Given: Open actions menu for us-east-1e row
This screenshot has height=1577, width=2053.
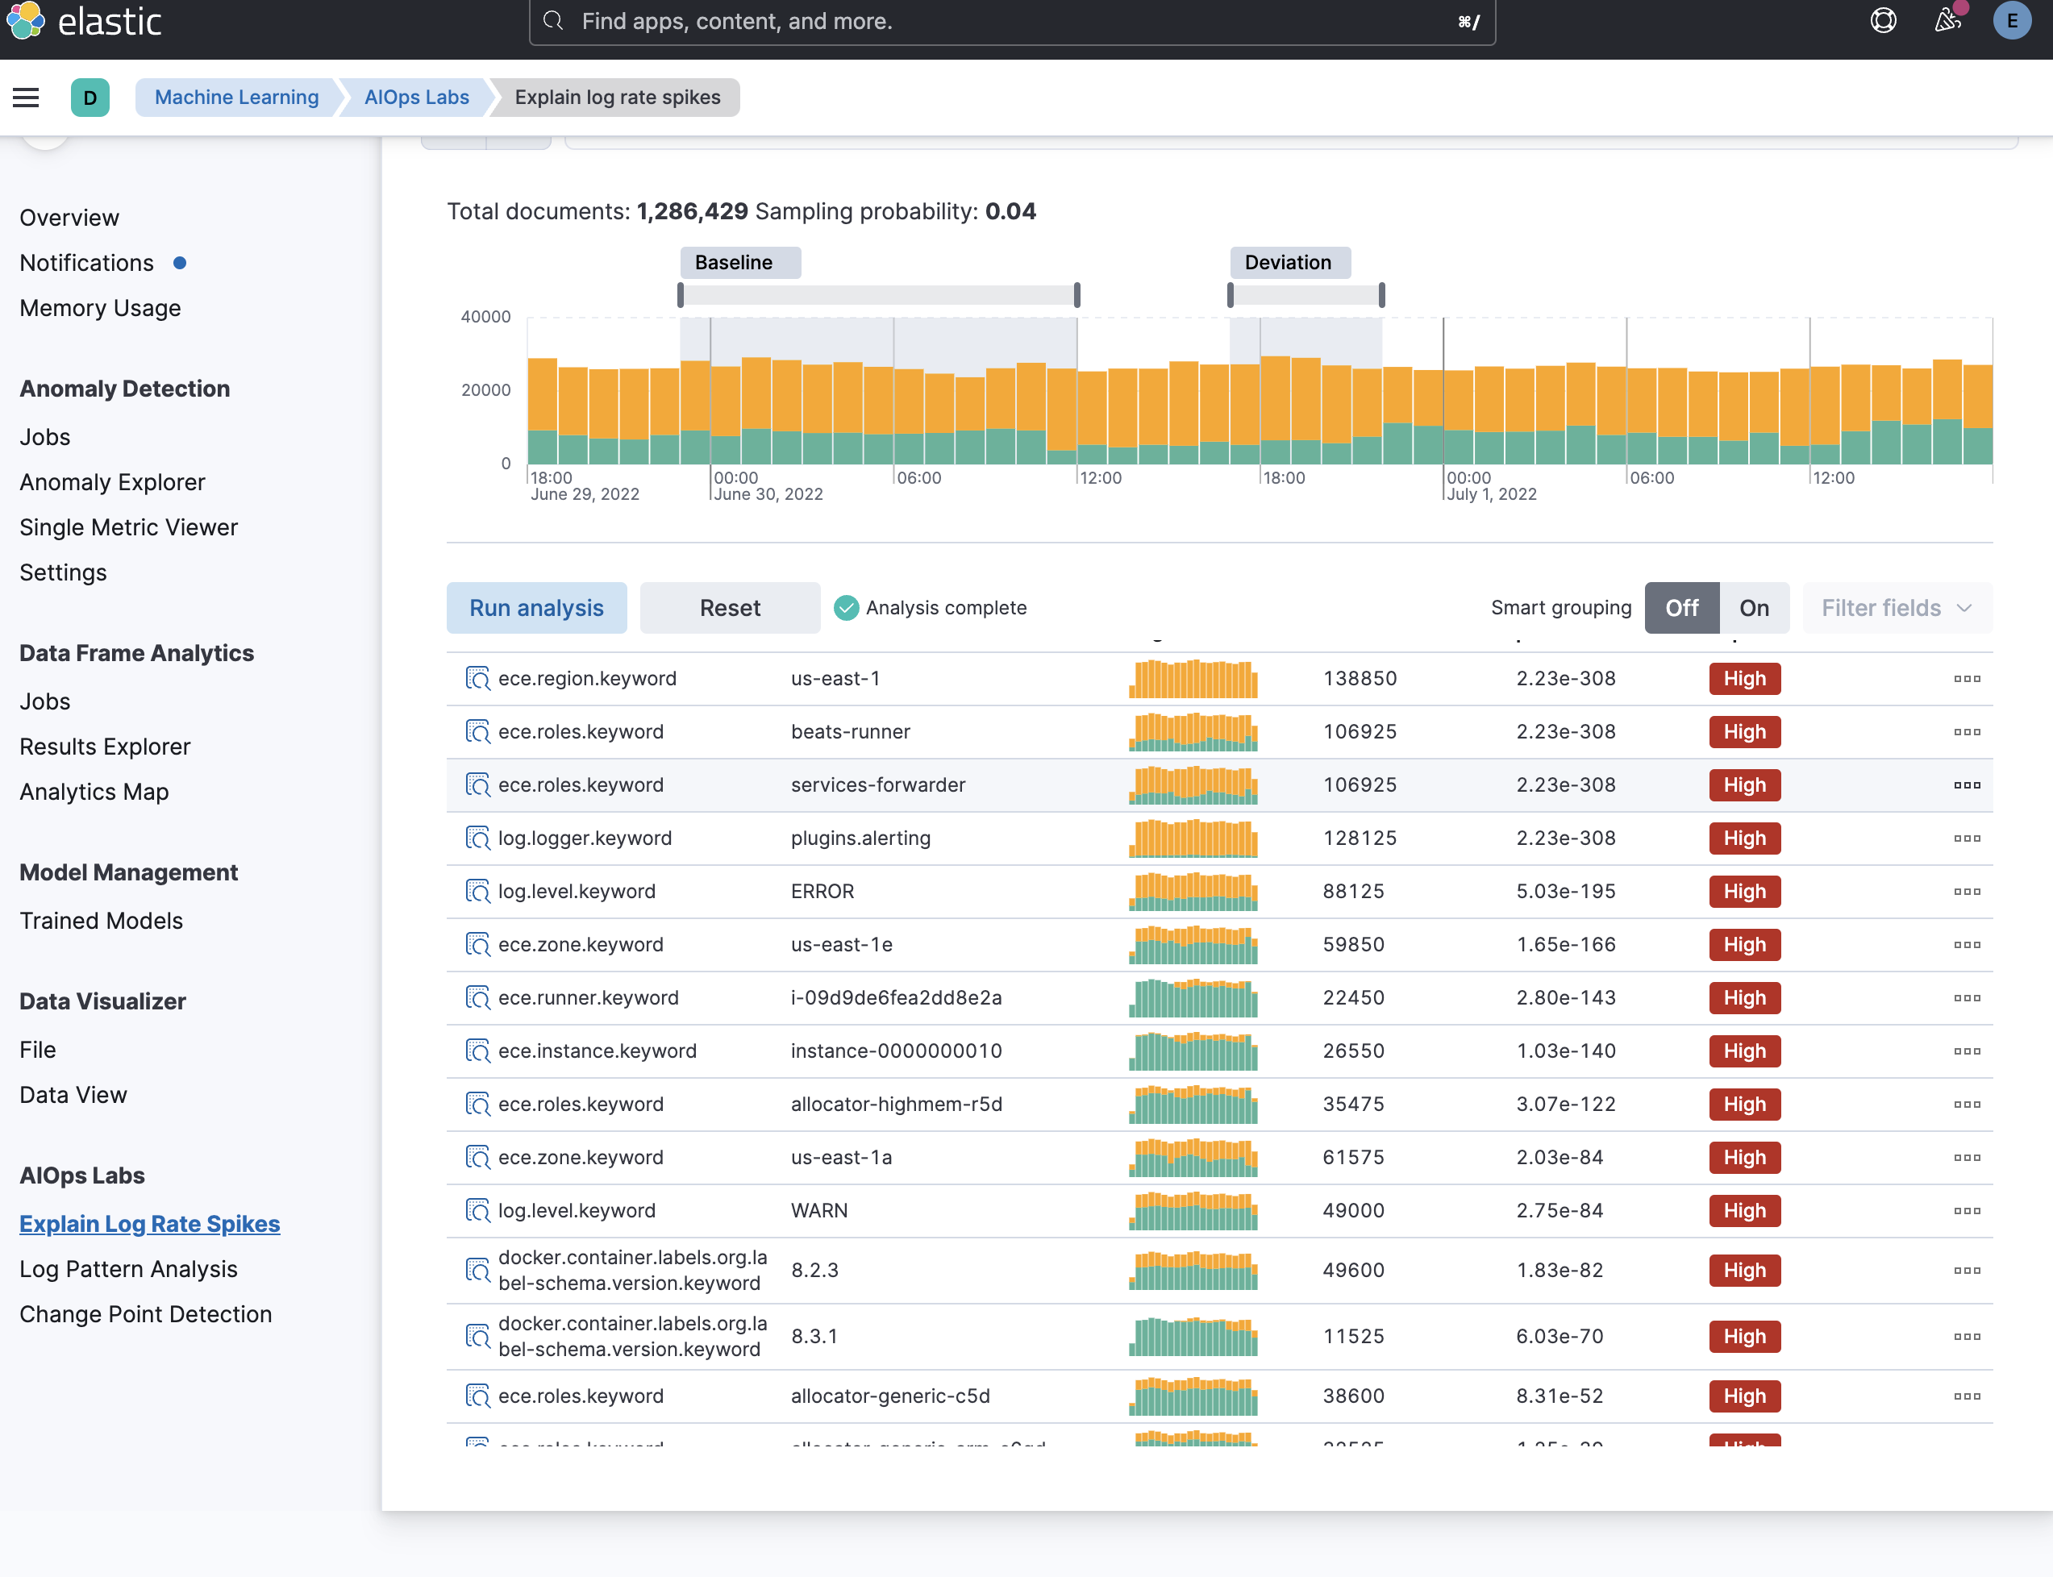Looking at the screenshot, I should pyautogui.click(x=1967, y=944).
